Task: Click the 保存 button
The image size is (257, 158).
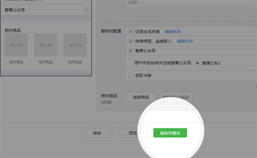Action: point(97,133)
